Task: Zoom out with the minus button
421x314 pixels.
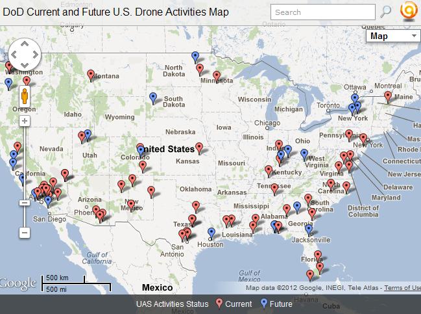Action: coord(25,233)
